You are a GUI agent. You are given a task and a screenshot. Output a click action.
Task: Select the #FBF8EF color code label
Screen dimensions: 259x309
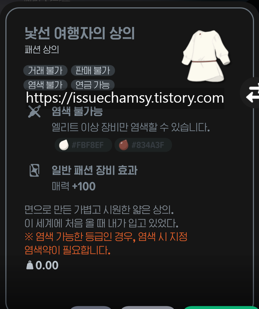tap(88, 145)
